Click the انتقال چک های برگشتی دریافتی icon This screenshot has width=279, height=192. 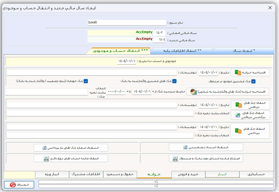click(238, 115)
